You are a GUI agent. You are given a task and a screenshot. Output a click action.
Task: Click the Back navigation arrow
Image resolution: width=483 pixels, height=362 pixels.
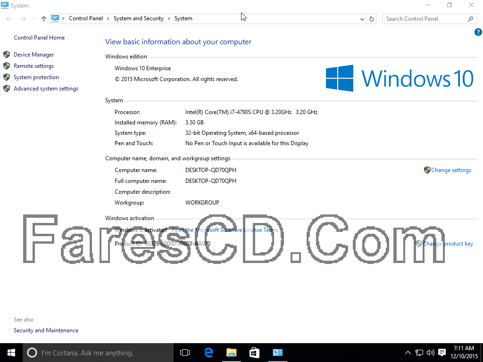tap(9, 19)
